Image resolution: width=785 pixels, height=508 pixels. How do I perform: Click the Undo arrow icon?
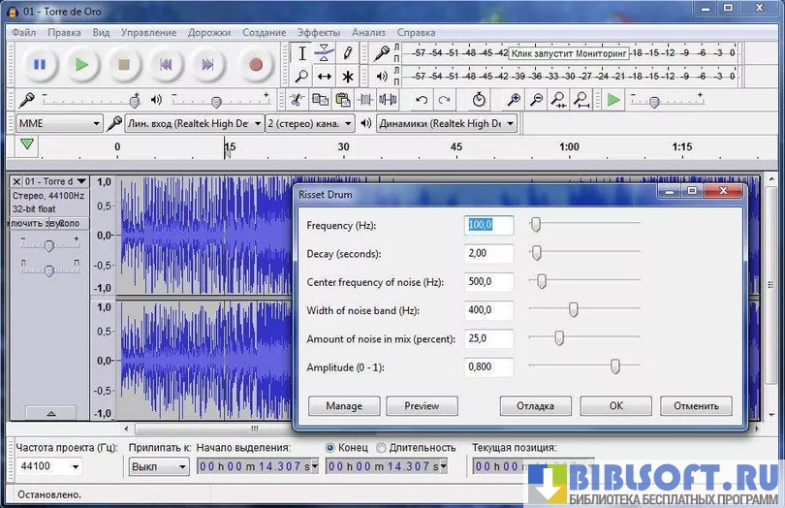[422, 100]
